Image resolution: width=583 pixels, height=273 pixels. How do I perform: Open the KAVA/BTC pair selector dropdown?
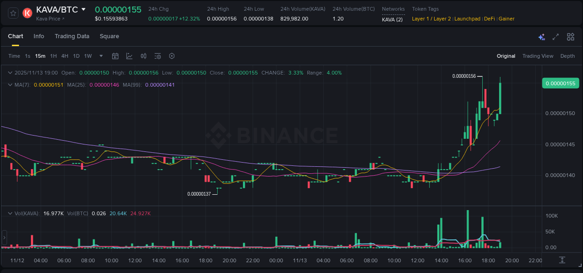coord(83,9)
